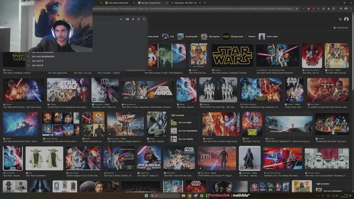This screenshot has height=199, width=354.
Task: Open the on-screen keyboard input tool
Action: (127, 19)
